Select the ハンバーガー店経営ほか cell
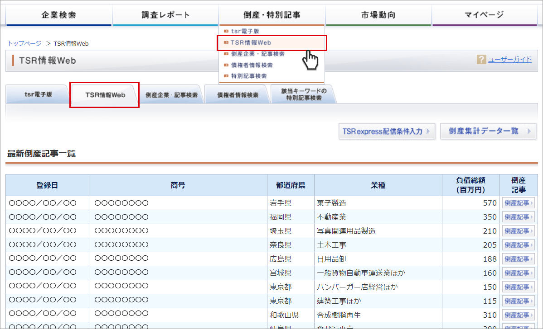543x329 pixels. (x=378, y=287)
